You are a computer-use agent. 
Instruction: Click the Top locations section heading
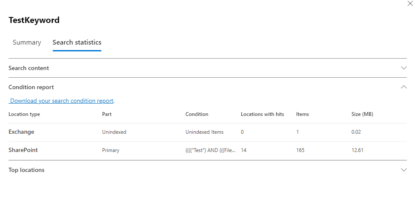point(26,170)
